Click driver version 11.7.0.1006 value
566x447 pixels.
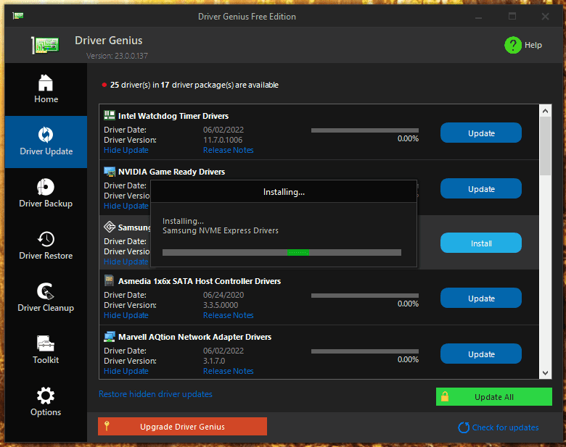[223, 140]
